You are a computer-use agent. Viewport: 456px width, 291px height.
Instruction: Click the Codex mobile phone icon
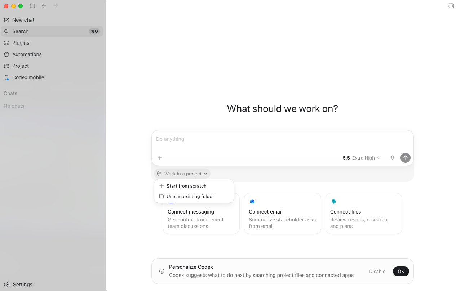tap(6, 77)
